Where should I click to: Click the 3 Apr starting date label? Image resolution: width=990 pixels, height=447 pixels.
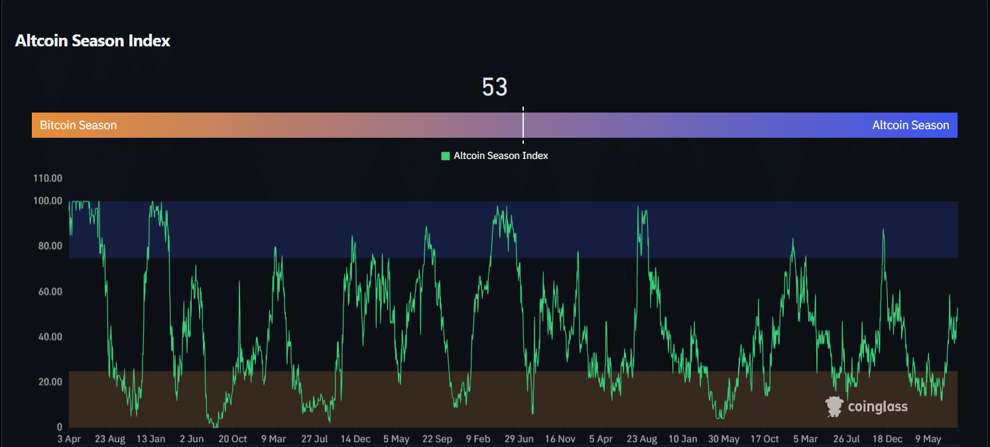69,439
